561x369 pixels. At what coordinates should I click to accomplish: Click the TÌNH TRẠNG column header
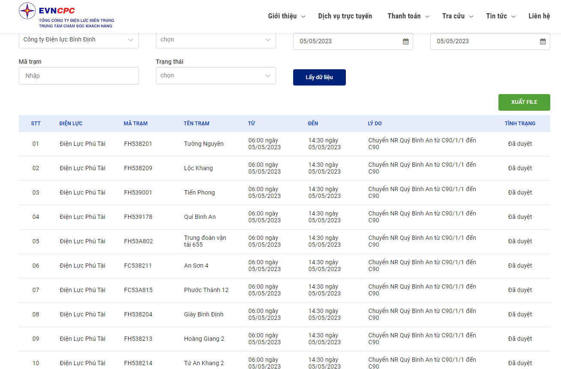520,124
